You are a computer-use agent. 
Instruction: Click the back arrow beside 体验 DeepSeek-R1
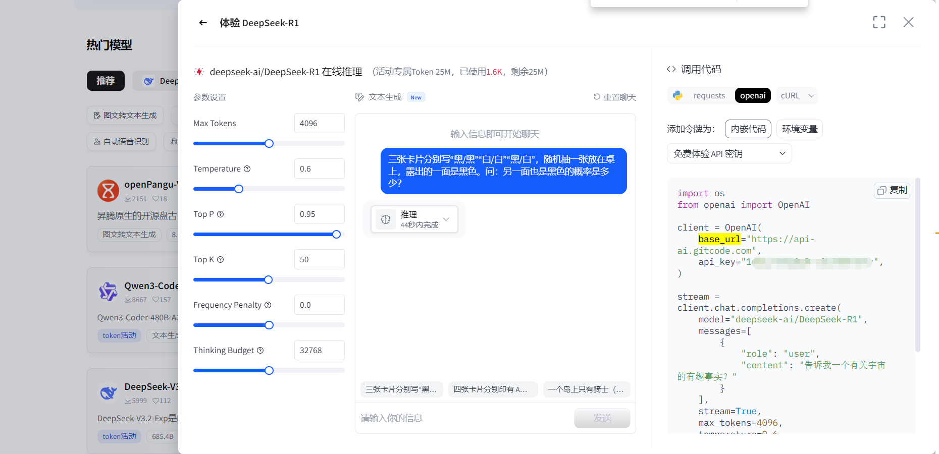203,23
